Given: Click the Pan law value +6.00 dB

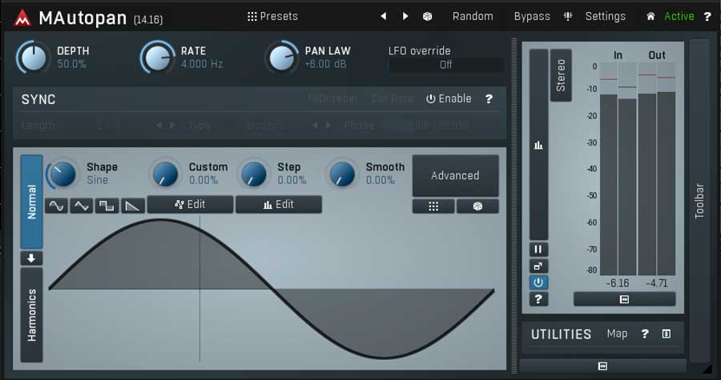Looking at the screenshot, I should point(325,64).
